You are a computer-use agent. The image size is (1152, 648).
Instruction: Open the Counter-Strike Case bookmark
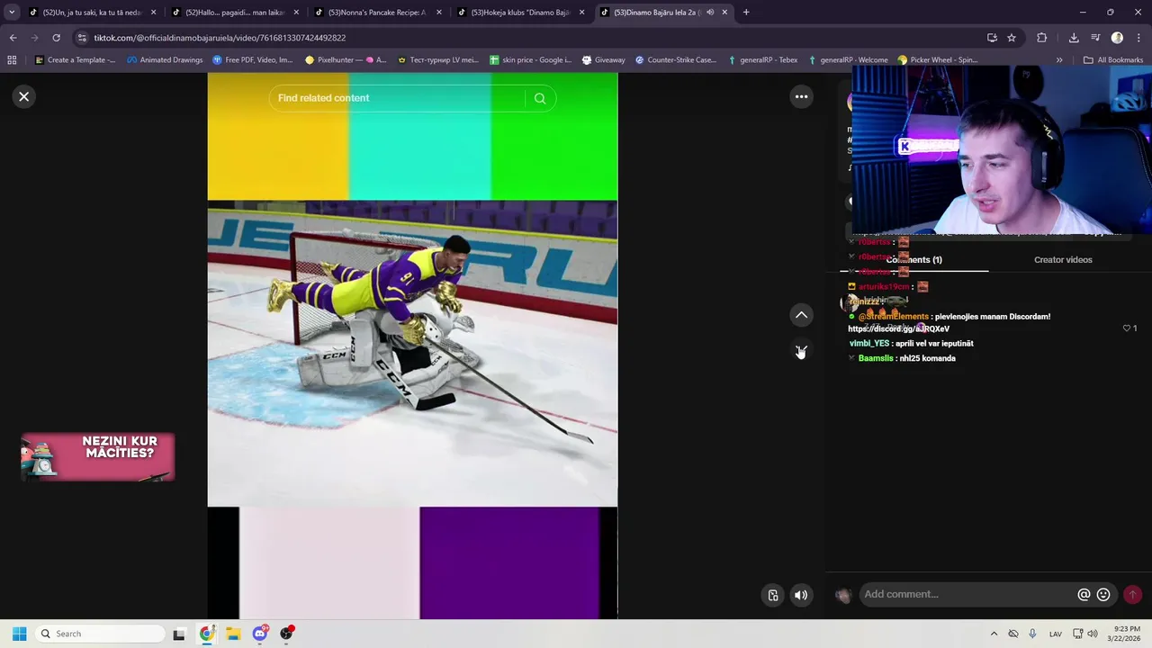pyautogui.click(x=676, y=60)
